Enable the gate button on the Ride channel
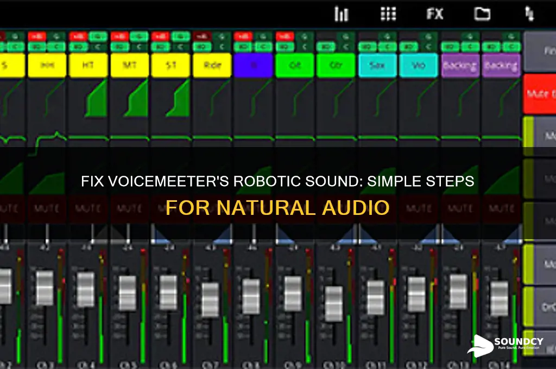Screen dimensions: 556x369 222,36
